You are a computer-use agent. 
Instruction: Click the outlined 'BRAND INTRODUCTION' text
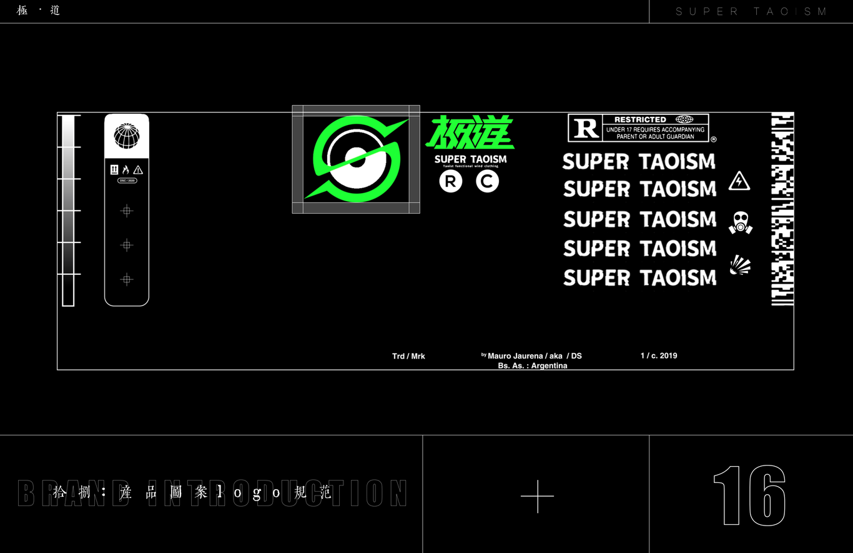pos(212,494)
